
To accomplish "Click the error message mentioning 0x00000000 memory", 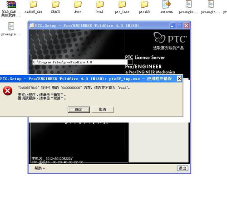I will [74, 88].
